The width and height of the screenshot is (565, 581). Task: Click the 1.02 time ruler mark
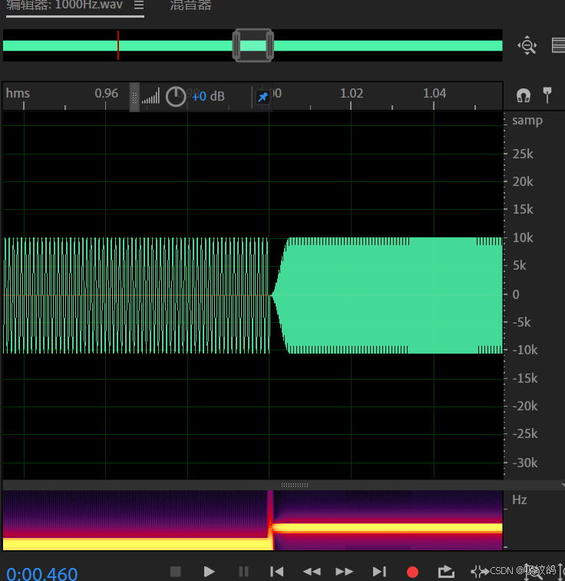pyautogui.click(x=351, y=94)
